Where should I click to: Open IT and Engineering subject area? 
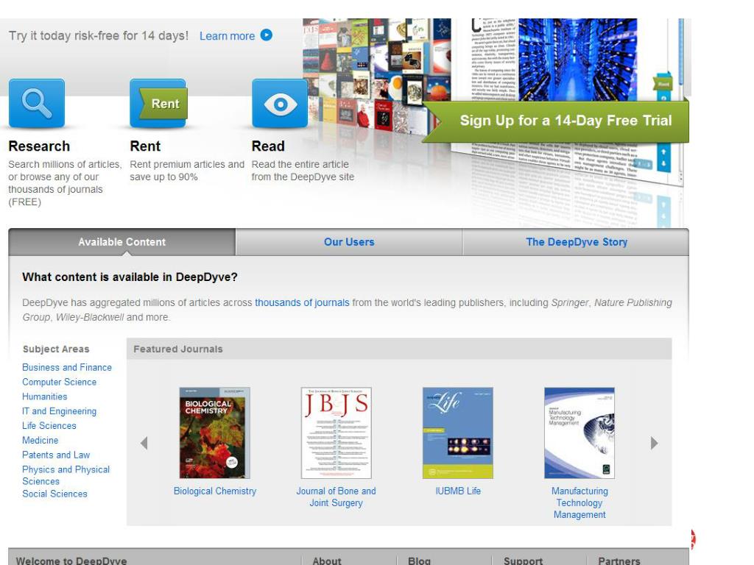[59, 411]
